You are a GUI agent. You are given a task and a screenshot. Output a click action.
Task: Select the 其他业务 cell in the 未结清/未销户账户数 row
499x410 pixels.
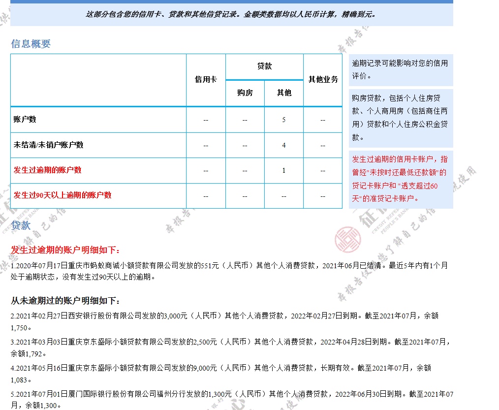pyautogui.click(x=323, y=146)
